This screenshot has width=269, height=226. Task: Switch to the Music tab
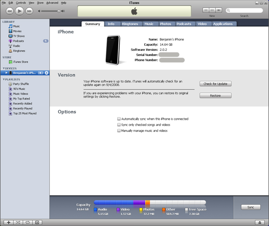pos(149,24)
